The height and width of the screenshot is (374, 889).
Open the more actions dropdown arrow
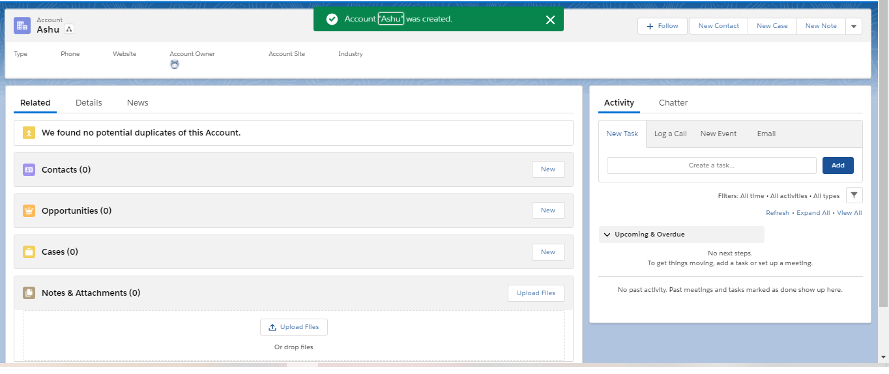tap(854, 26)
